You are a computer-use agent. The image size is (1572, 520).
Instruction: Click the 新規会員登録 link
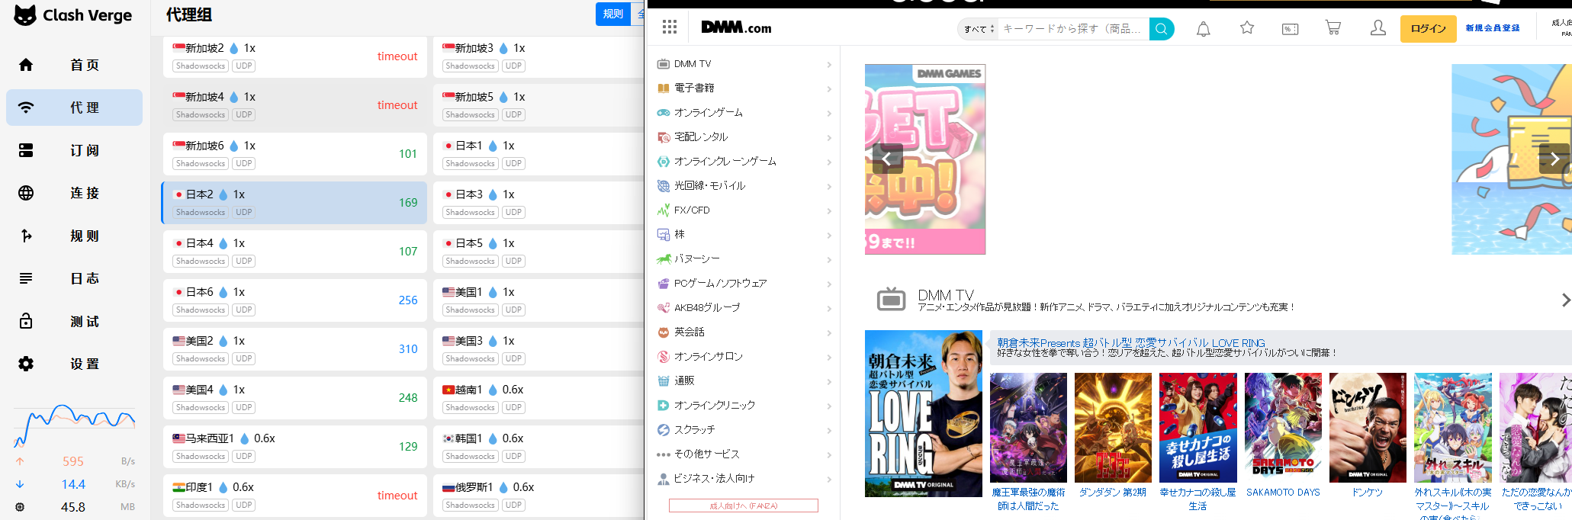(1493, 28)
